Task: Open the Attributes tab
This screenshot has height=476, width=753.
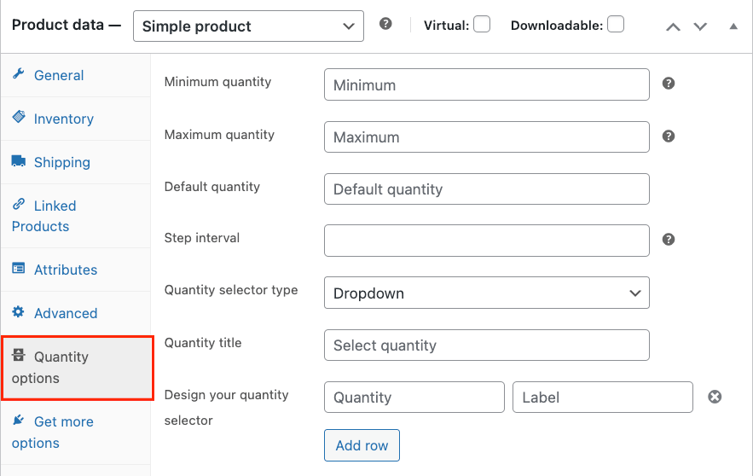Action: [x=75, y=270]
